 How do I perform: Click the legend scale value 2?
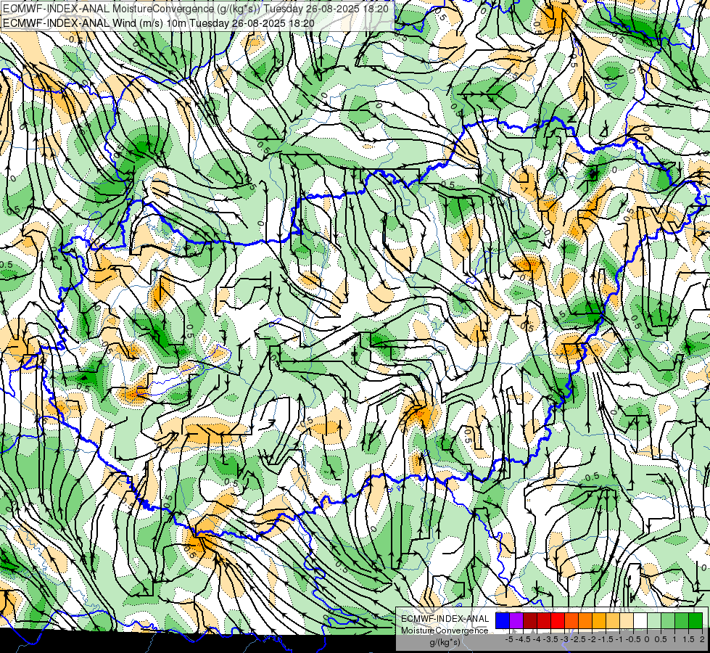point(702,639)
